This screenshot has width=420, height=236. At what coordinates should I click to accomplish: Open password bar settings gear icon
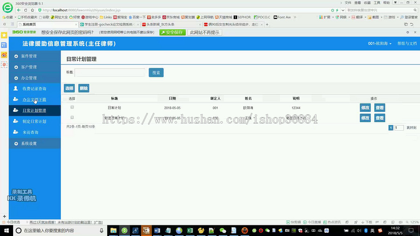tap(408, 32)
